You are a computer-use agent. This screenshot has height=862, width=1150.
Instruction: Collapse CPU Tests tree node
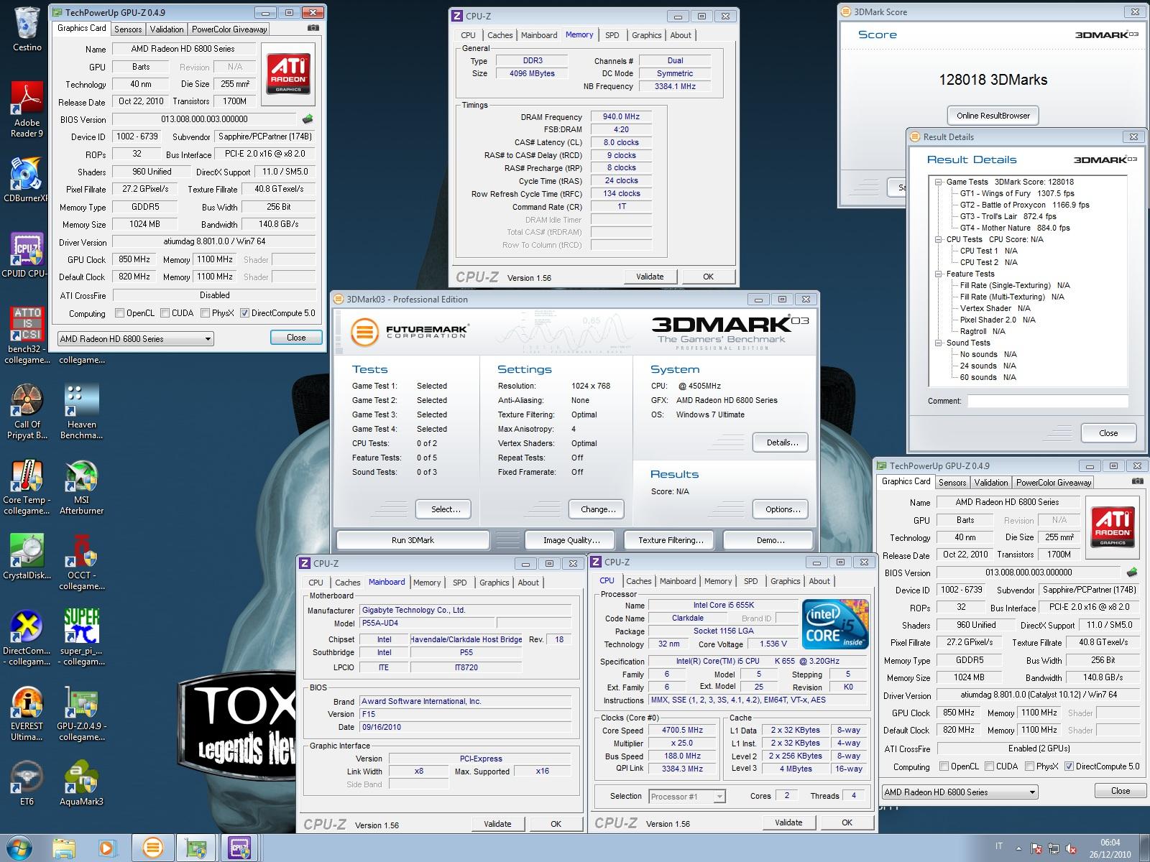pos(939,240)
